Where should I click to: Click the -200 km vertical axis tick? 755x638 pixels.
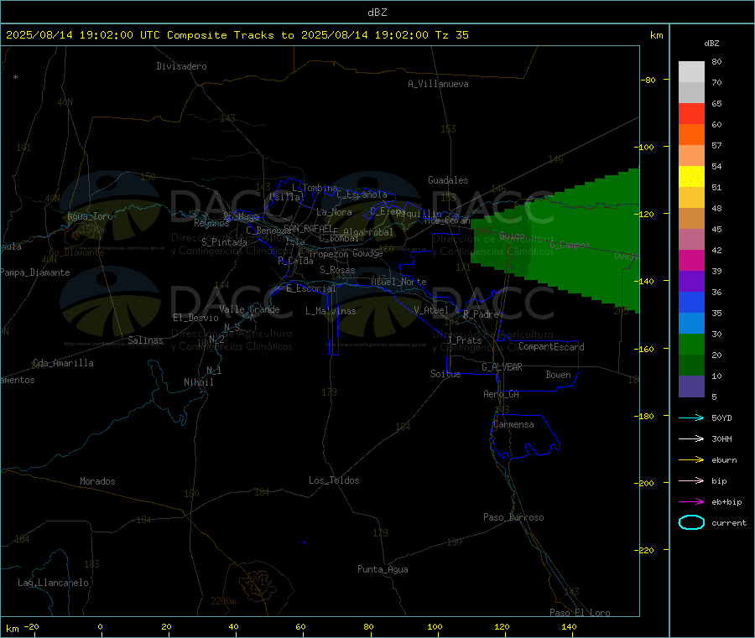pyautogui.click(x=644, y=483)
